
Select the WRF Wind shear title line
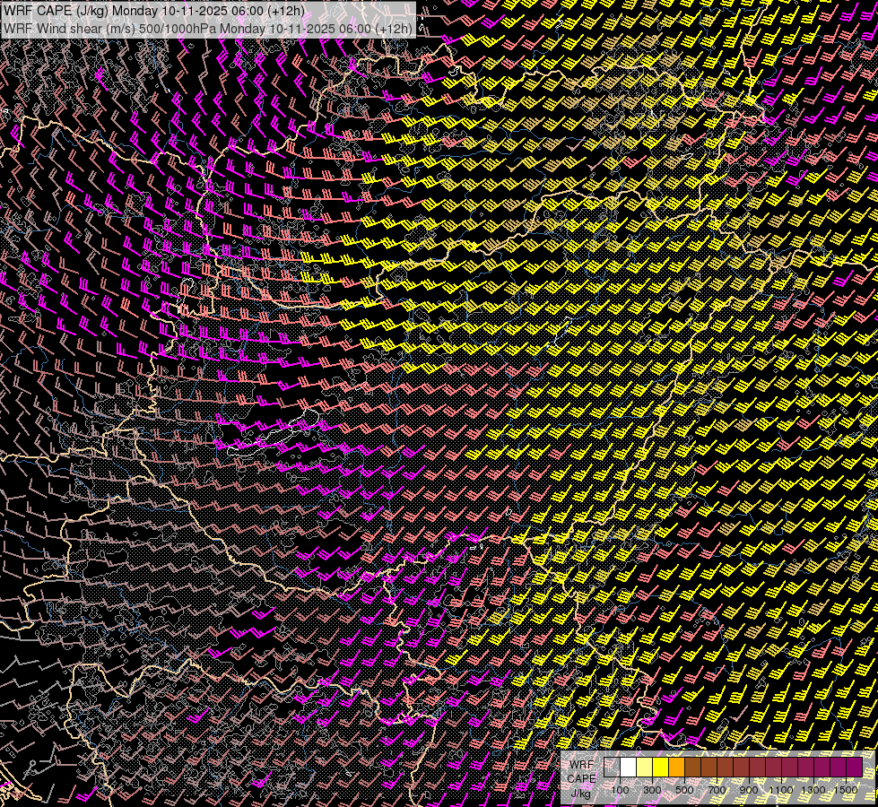[x=208, y=28]
